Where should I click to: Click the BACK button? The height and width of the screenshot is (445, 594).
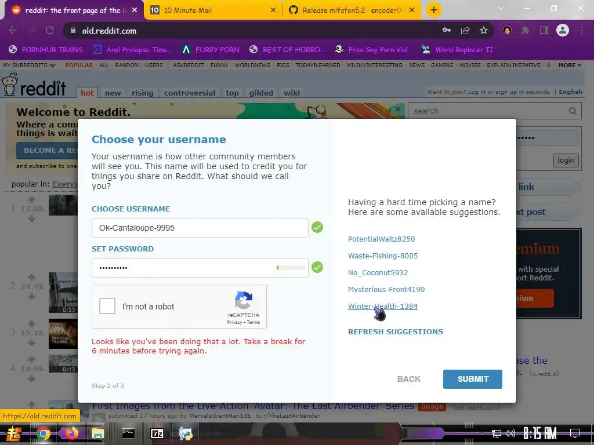click(x=409, y=379)
